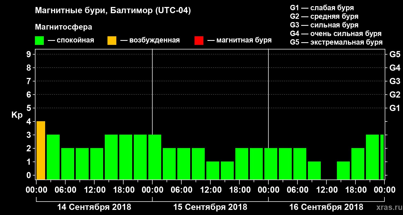The width and height of the screenshot is (403, 215).
Task: Click the '— спокойная' legend text
Action: pyautogui.click(x=71, y=41)
